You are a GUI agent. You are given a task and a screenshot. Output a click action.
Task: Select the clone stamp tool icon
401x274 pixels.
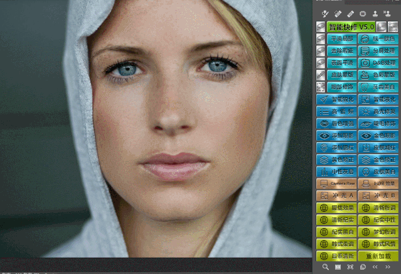pyautogui.click(x=375, y=14)
